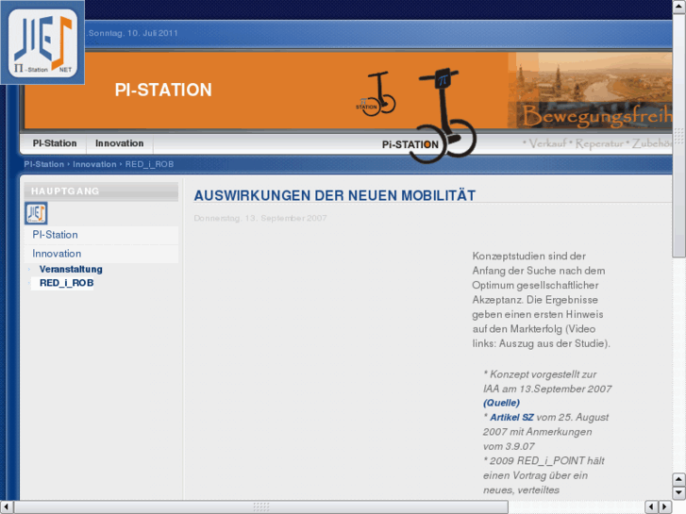Click the horizontal scrollbar left arrow
This screenshot has height=514, width=686.
click(x=8, y=506)
